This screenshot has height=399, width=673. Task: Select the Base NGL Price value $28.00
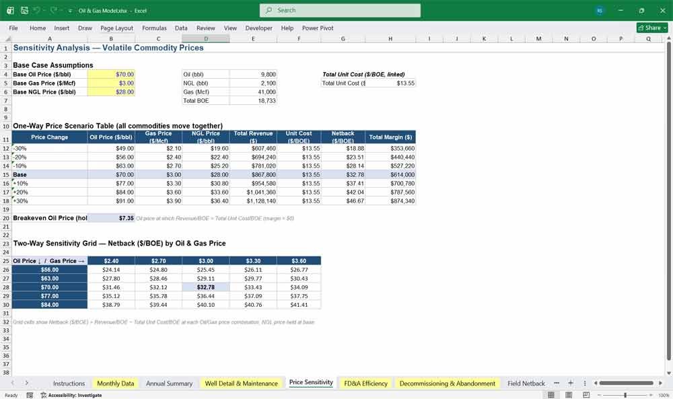(x=111, y=92)
